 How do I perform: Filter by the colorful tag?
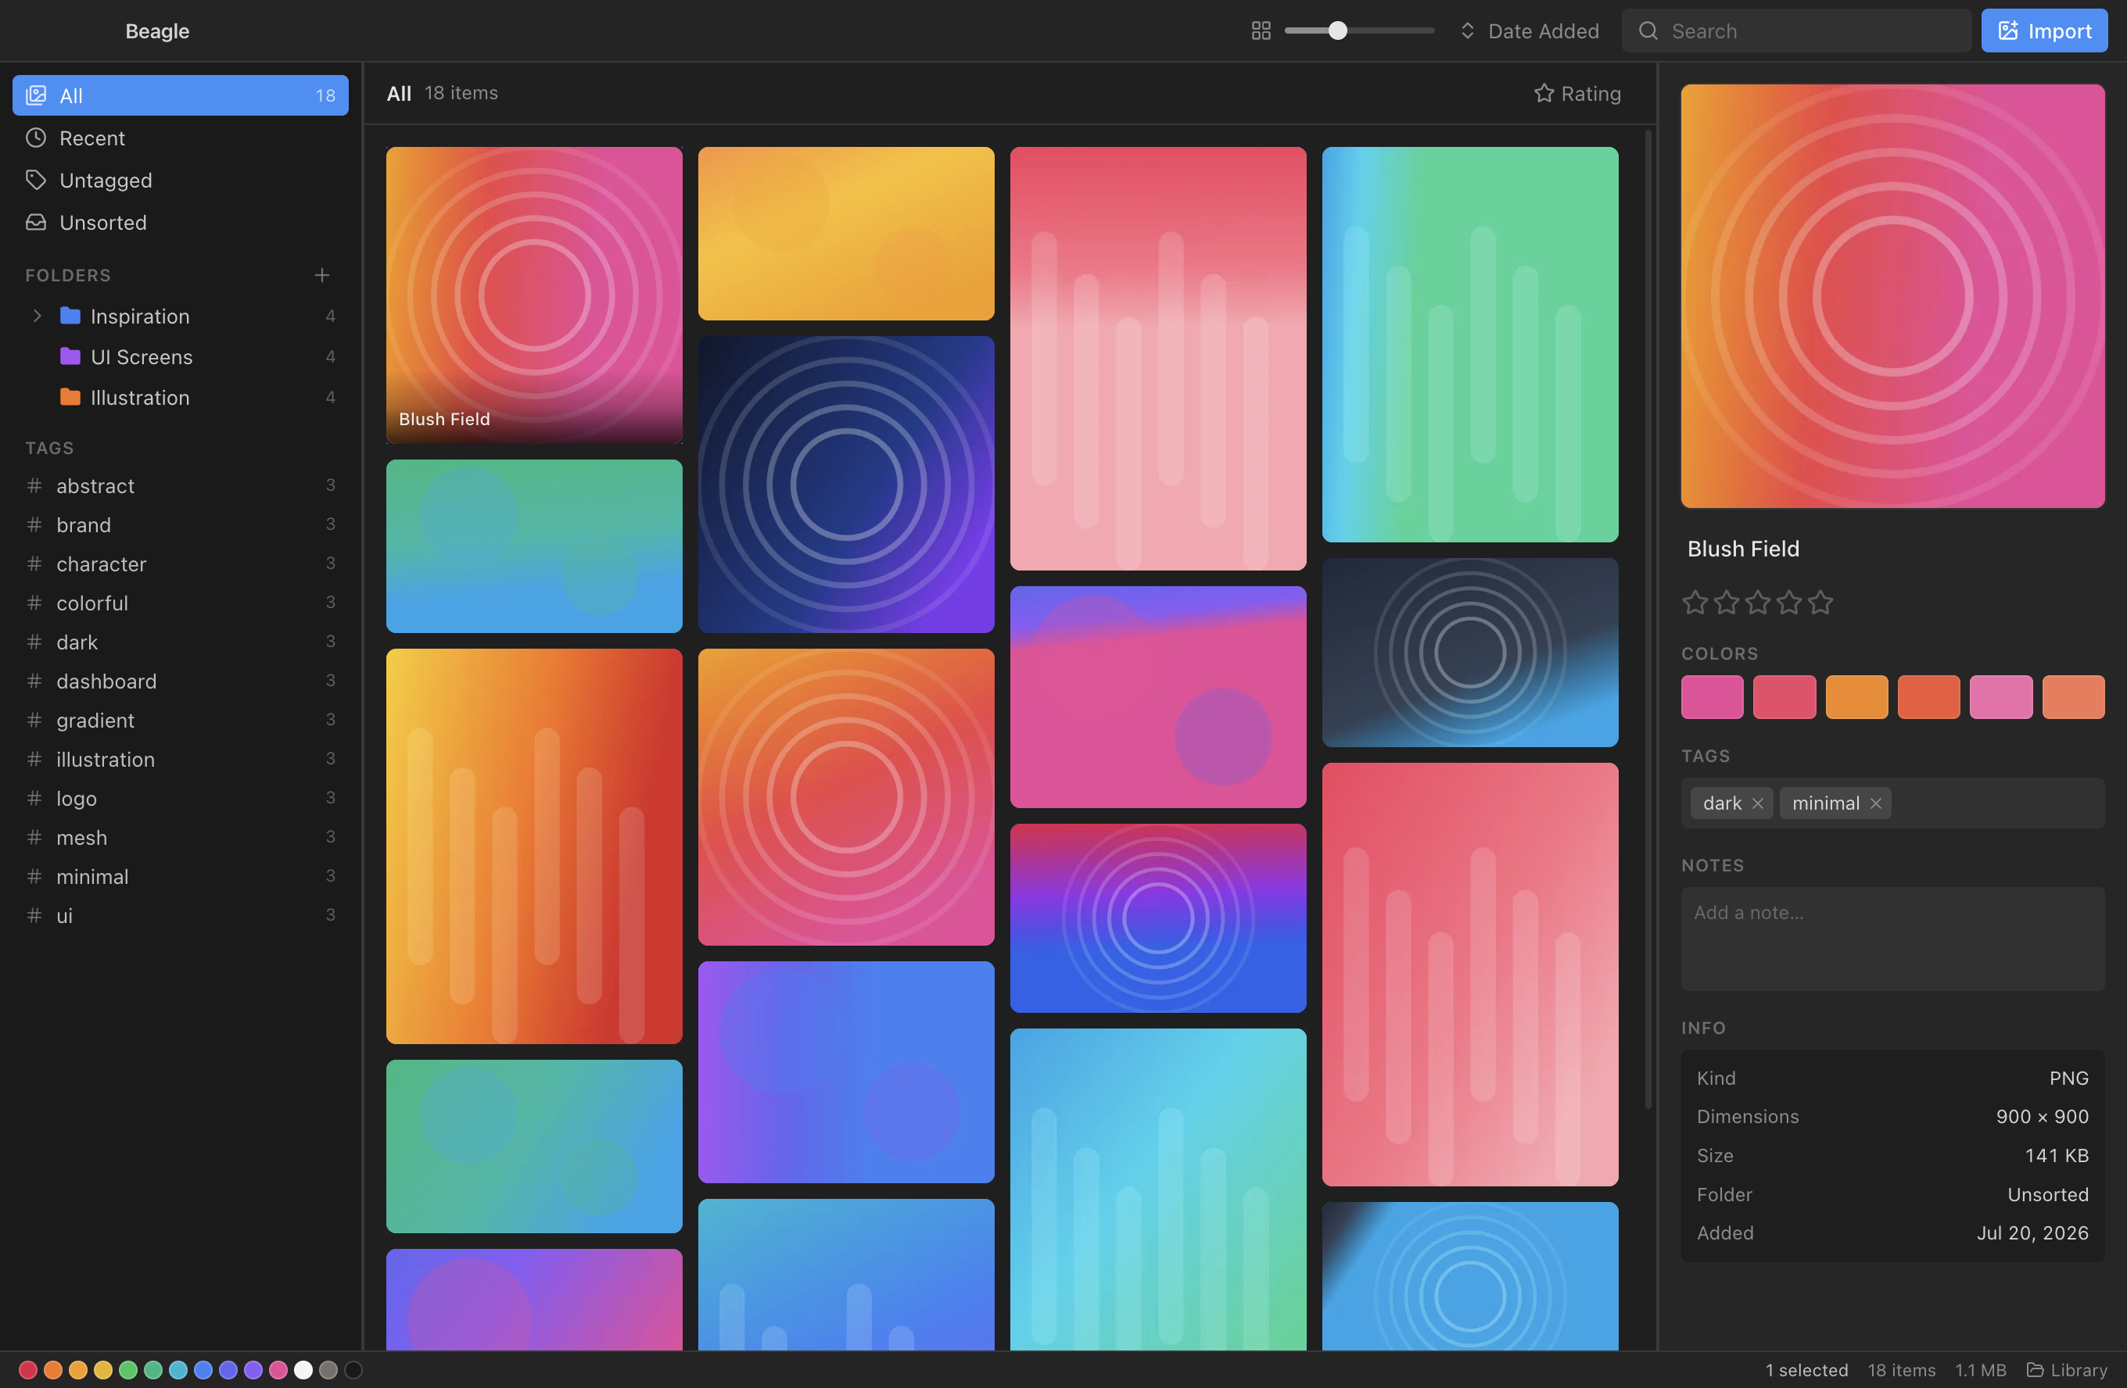[181, 604]
